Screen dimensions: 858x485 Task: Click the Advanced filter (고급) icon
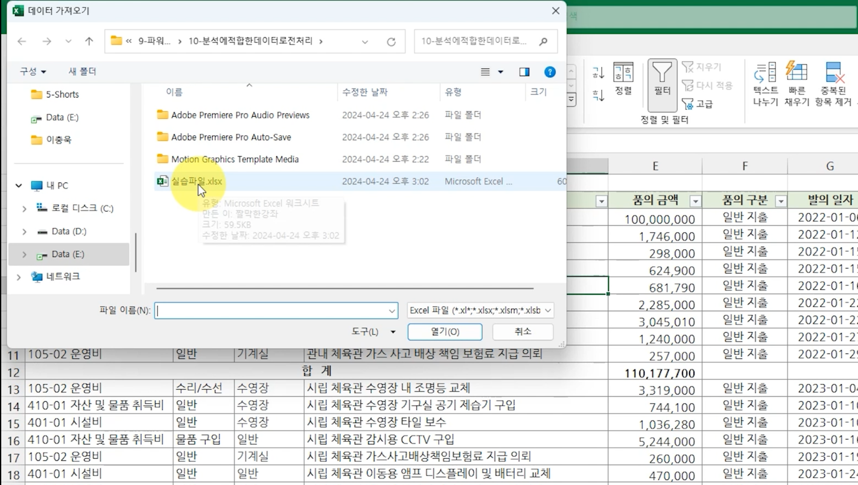(x=688, y=104)
